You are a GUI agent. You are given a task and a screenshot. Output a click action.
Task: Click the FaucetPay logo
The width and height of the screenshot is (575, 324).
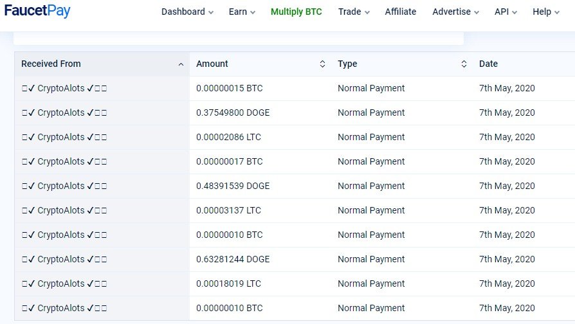37,11
